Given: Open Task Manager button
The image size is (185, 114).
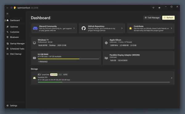Looking at the screenshot, I should 152,18.
